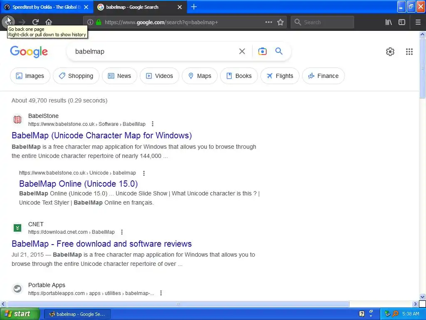Clear the Google search box text

(x=242, y=51)
